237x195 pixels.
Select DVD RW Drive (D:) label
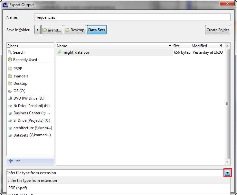coord(29,98)
